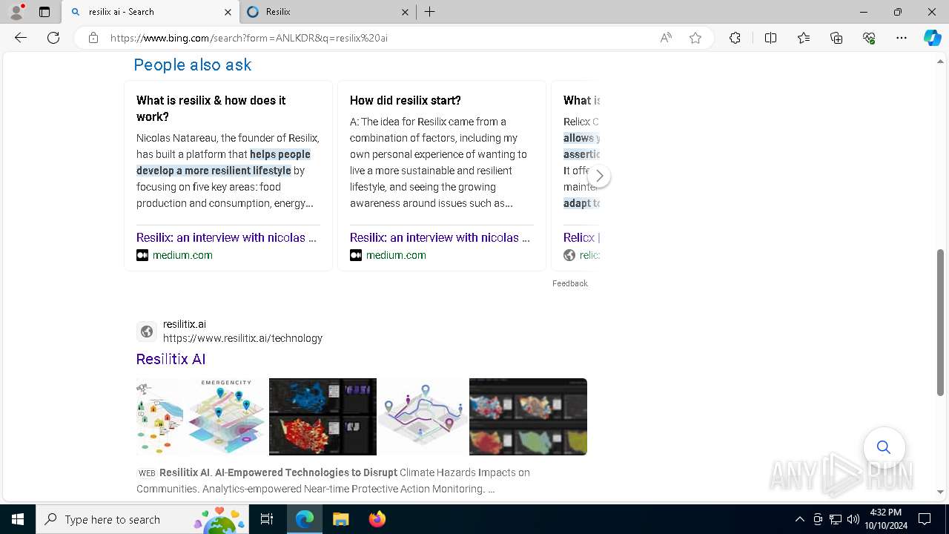Open the Favorites list

tap(804, 38)
